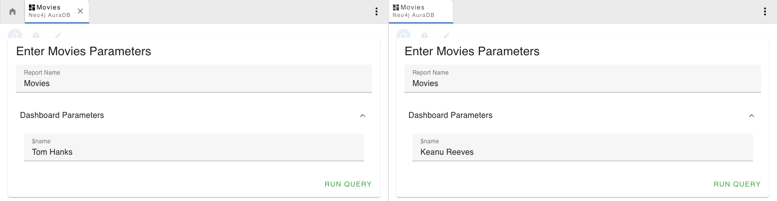Click the timer icon in left pane
777x201 pixels.
pyautogui.click(x=36, y=35)
